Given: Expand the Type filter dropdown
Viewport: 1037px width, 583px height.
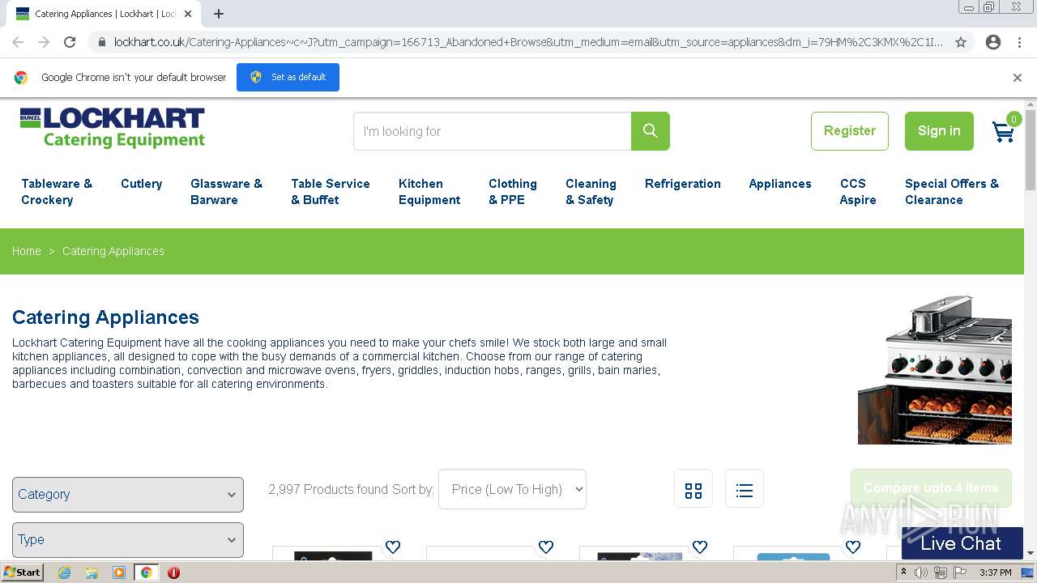Looking at the screenshot, I should click(x=128, y=540).
